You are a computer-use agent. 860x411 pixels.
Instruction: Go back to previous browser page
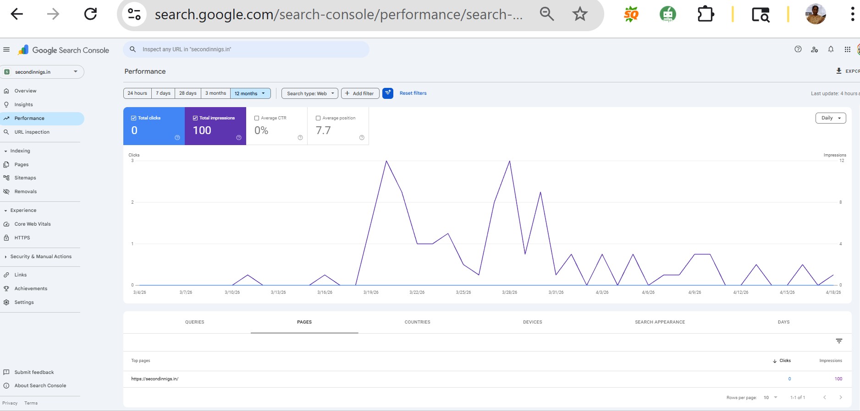point(17,14)
